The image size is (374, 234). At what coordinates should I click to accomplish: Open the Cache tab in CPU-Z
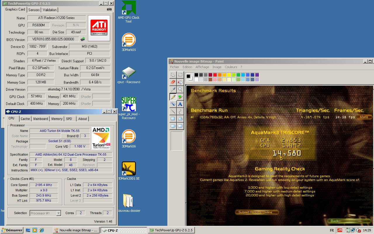(x=25, y=119)
